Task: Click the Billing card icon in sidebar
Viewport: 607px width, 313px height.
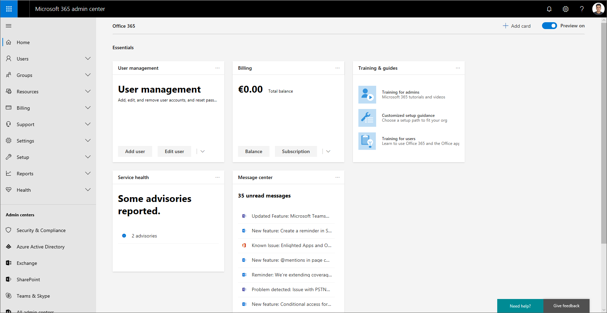Action: point(9,108)
